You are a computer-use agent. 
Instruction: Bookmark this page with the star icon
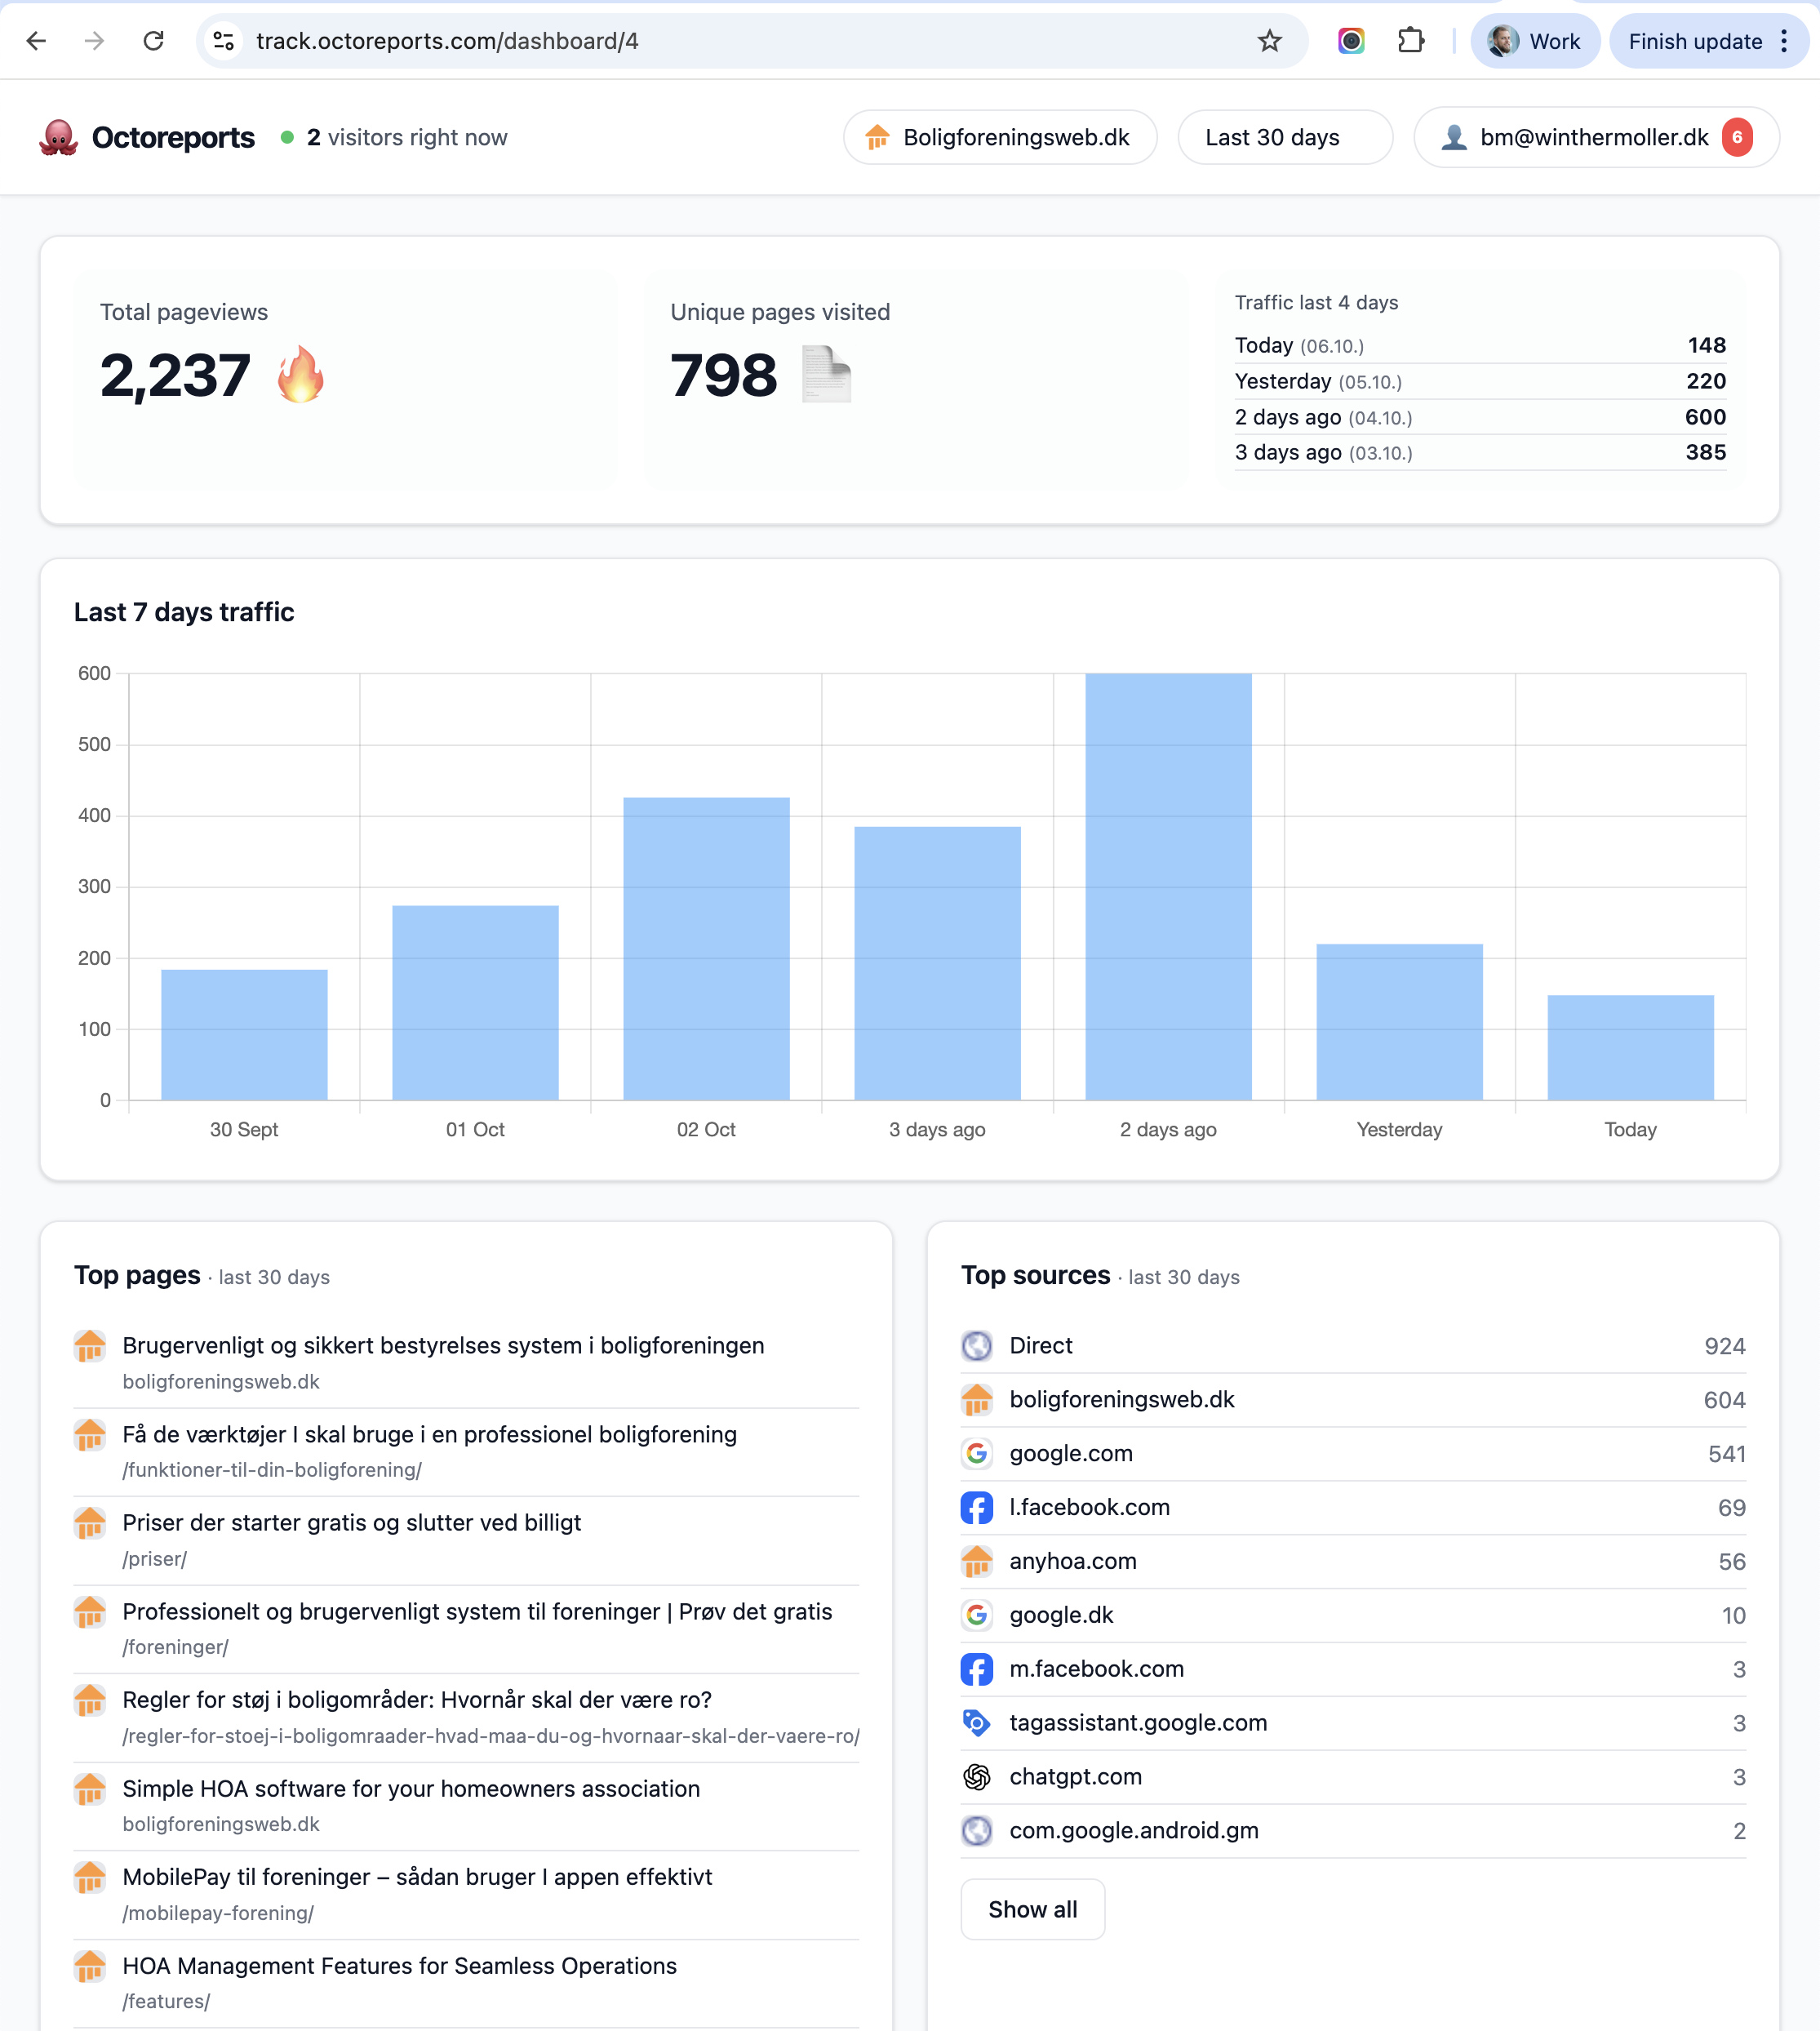pos(1269,41)
